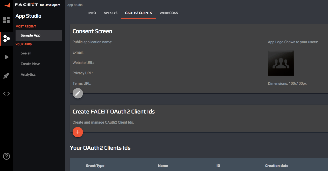Image resolution: width=328 pixels, height=171 pixels.
Task: Click FACEIT for Developers header logo
Action: (38, 5)
